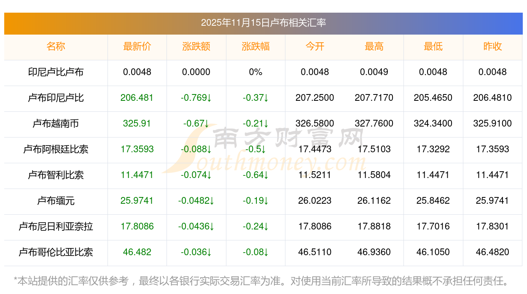The image size is (527, 294).
Task: Click the 卢布尼日利亚奈拉 row name
Action: tap(56, 227)
